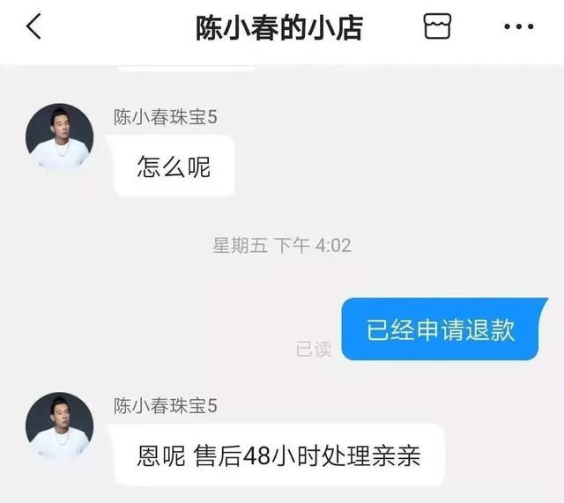Tap the avatar beside 怎么呢 message
Image resolution: width=564 pixels, height=503 pixels.
[x=60, y=137]
